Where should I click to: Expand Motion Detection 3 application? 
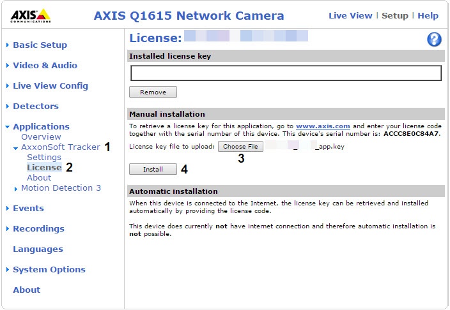(61, 188)
